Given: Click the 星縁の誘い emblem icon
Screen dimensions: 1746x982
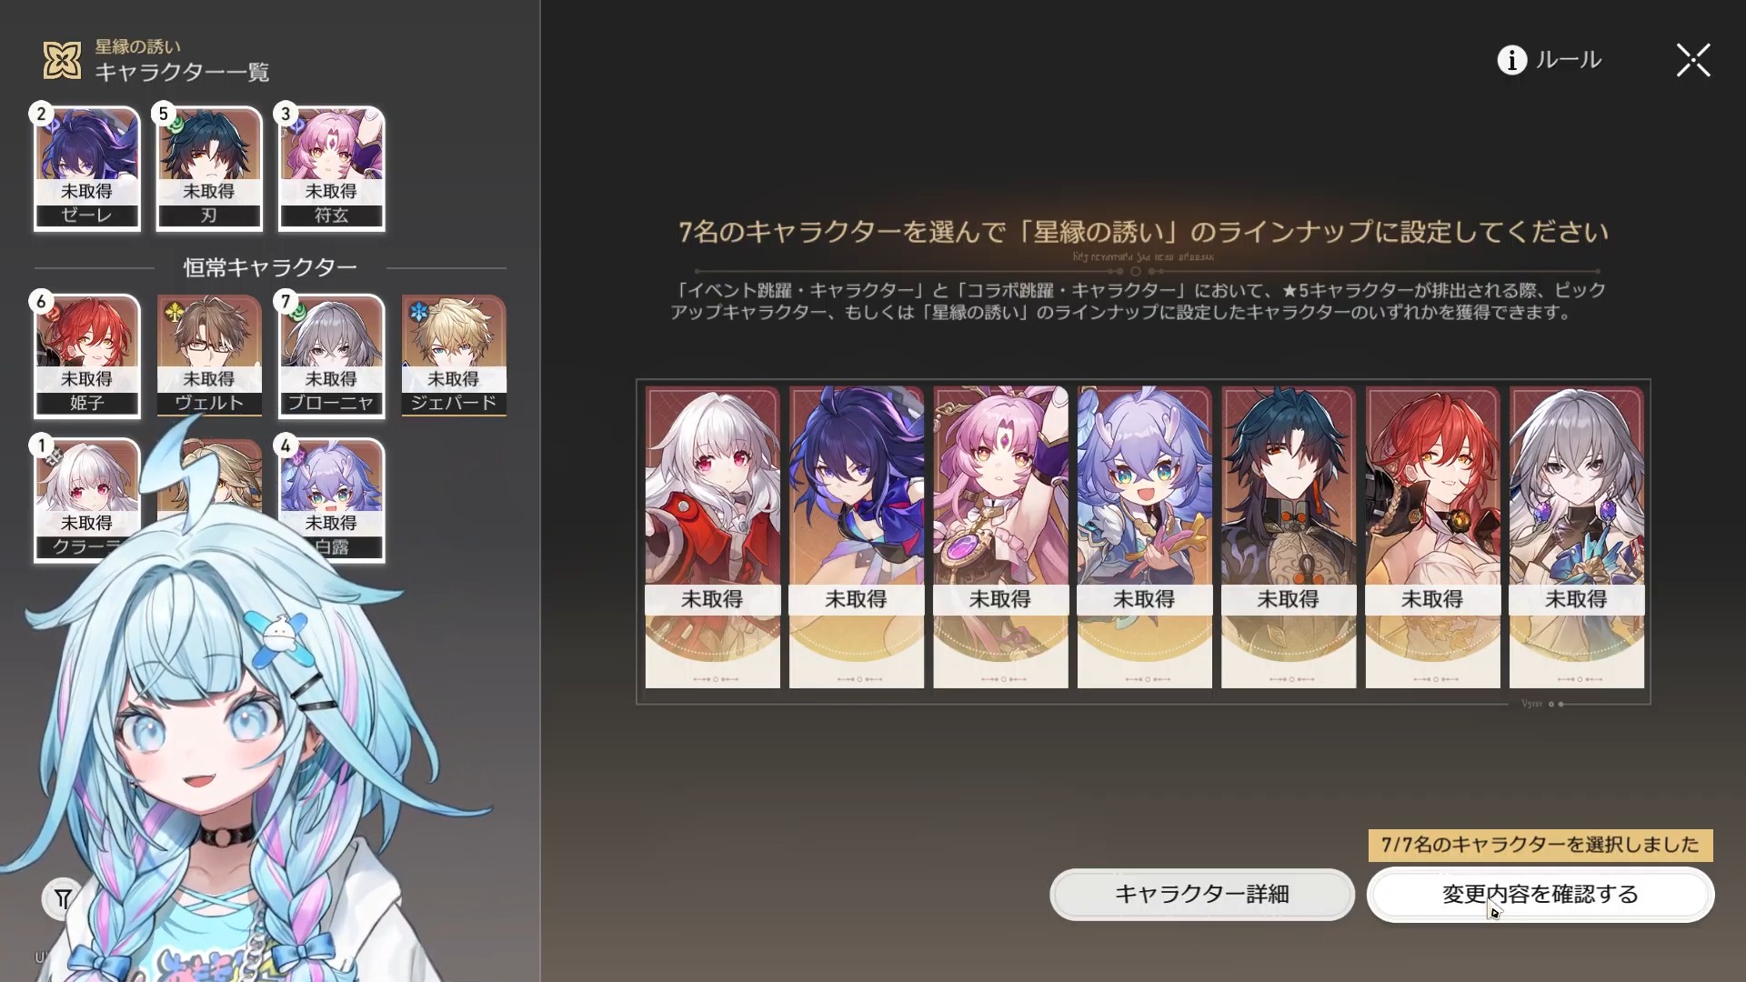Looking at the screenshot, I should coord(63,60).
